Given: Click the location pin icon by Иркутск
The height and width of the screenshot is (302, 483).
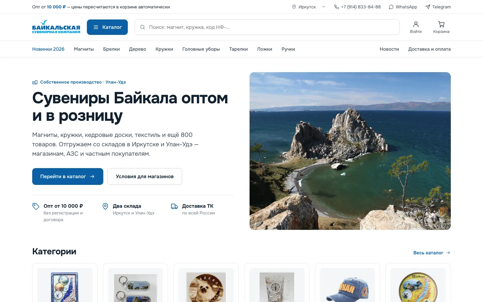Looking at the screenshot, I should click(294, 7).
